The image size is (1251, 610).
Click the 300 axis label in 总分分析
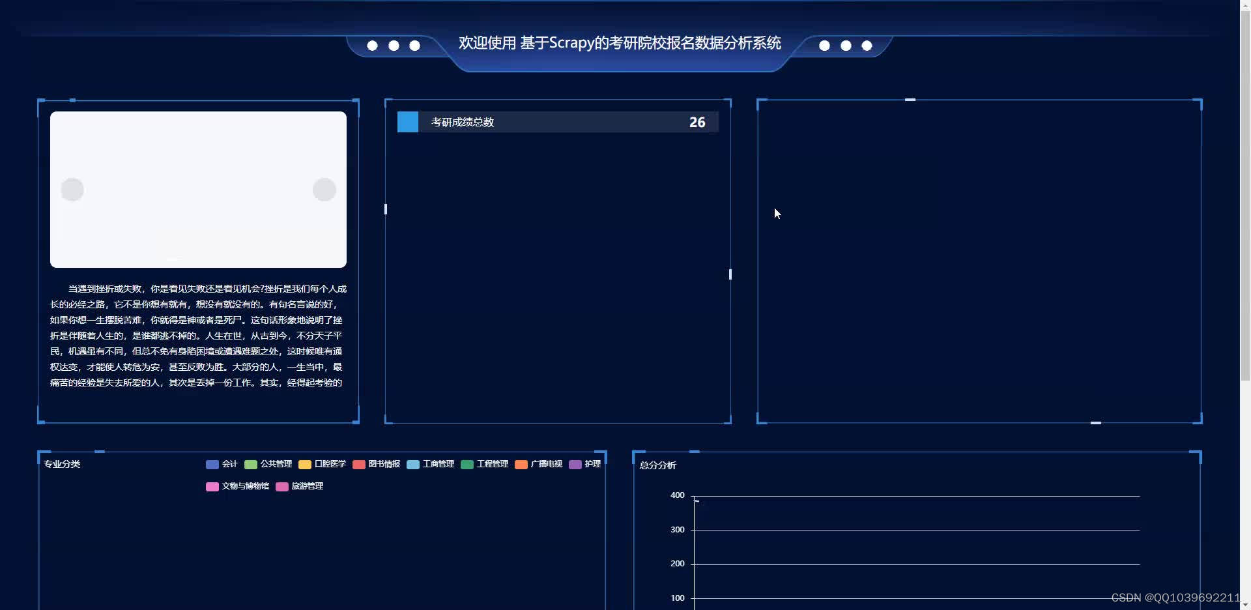[x=678, y=530]
